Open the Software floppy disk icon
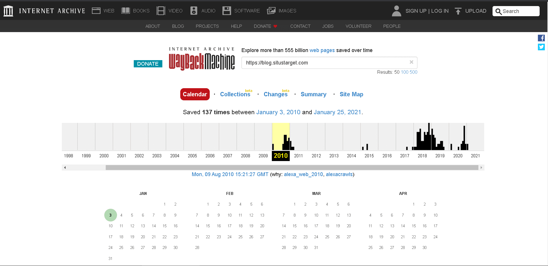548x266 pixels. coord(226,11)
